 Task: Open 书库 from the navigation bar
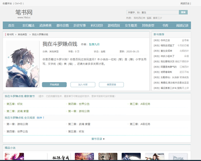point(165,25)
